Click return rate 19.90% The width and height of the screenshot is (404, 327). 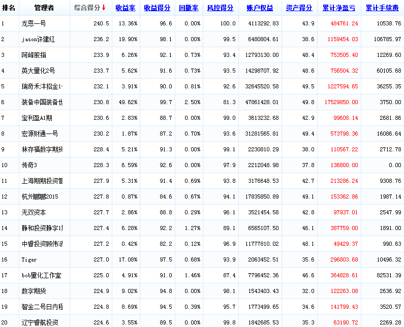128,39
